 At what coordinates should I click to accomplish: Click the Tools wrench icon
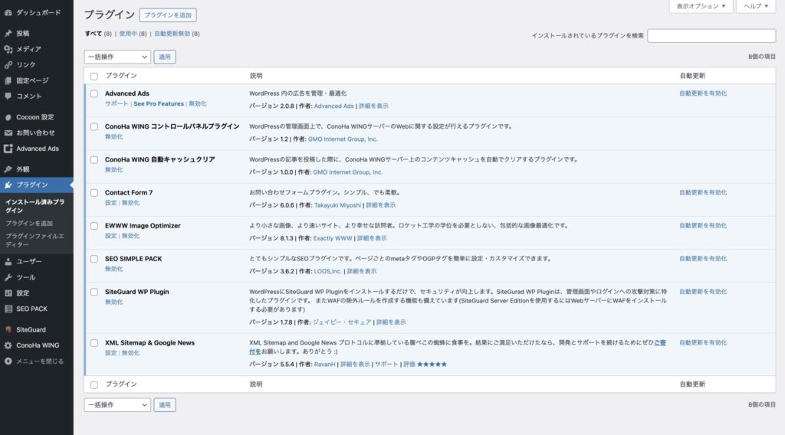tap(8, 277)
